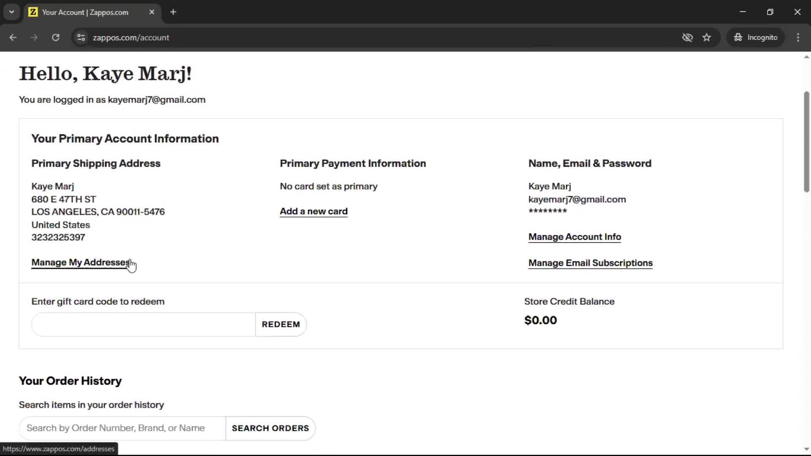The height and width of the screenshot is (456, 811).
Task: Click the REDEEM button
Action: [x=281, y=324]
